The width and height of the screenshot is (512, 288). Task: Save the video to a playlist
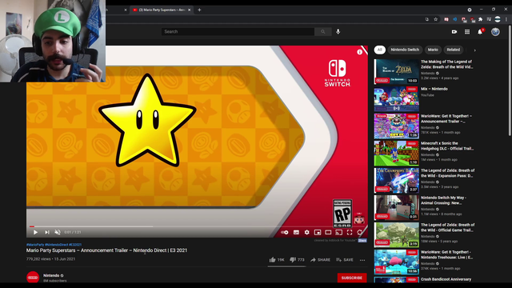click(x=345, y=260)
